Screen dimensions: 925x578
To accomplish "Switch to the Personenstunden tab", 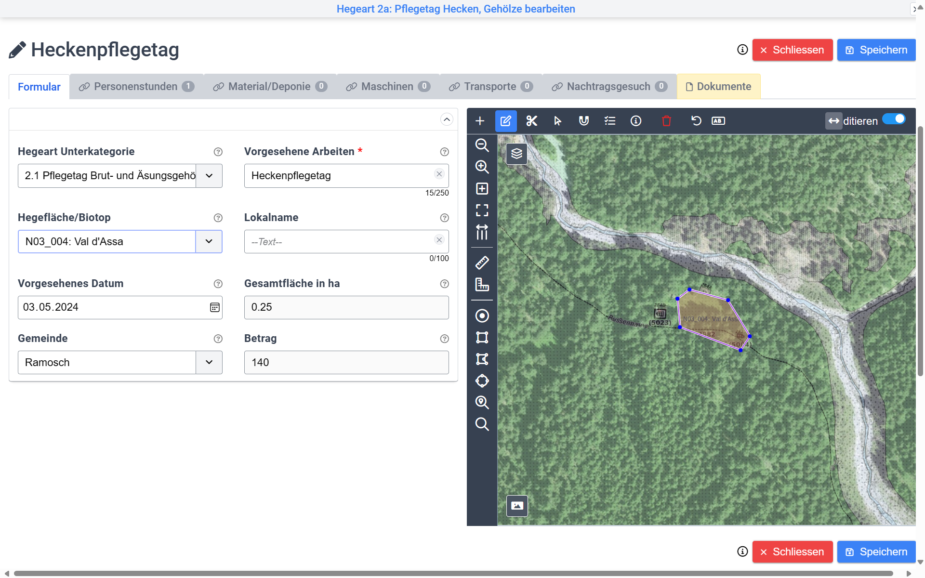I will point(136,87).
